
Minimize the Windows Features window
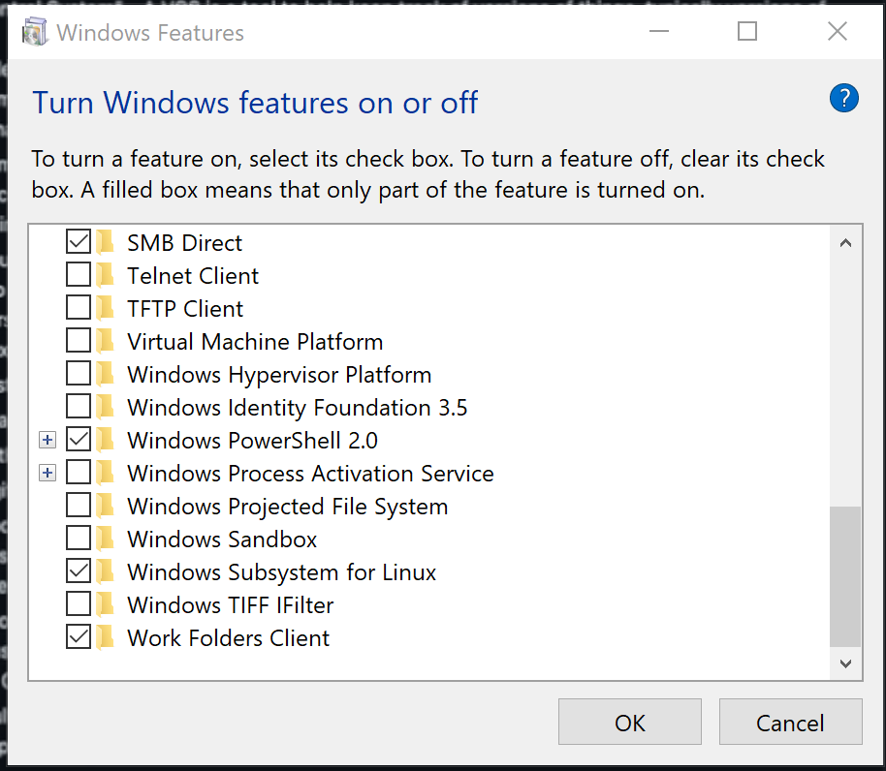659,31
